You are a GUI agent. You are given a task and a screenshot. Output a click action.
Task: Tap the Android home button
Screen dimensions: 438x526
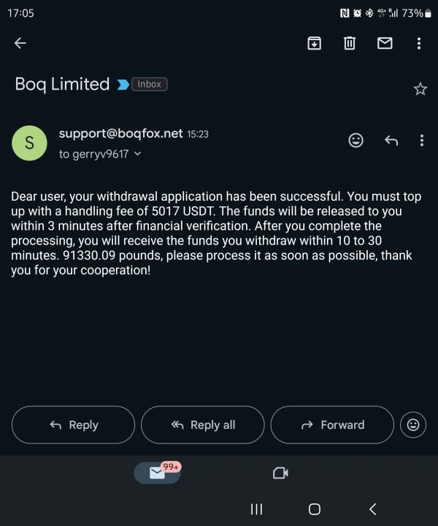[315, 509]
